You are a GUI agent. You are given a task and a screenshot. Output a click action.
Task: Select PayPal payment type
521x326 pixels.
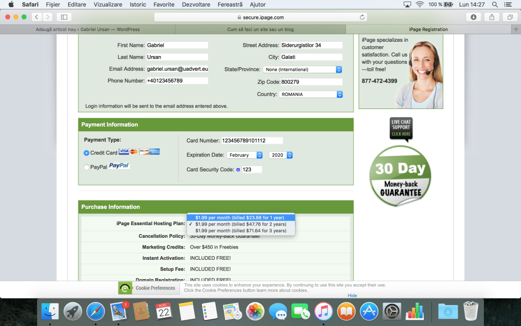point(86,167)
